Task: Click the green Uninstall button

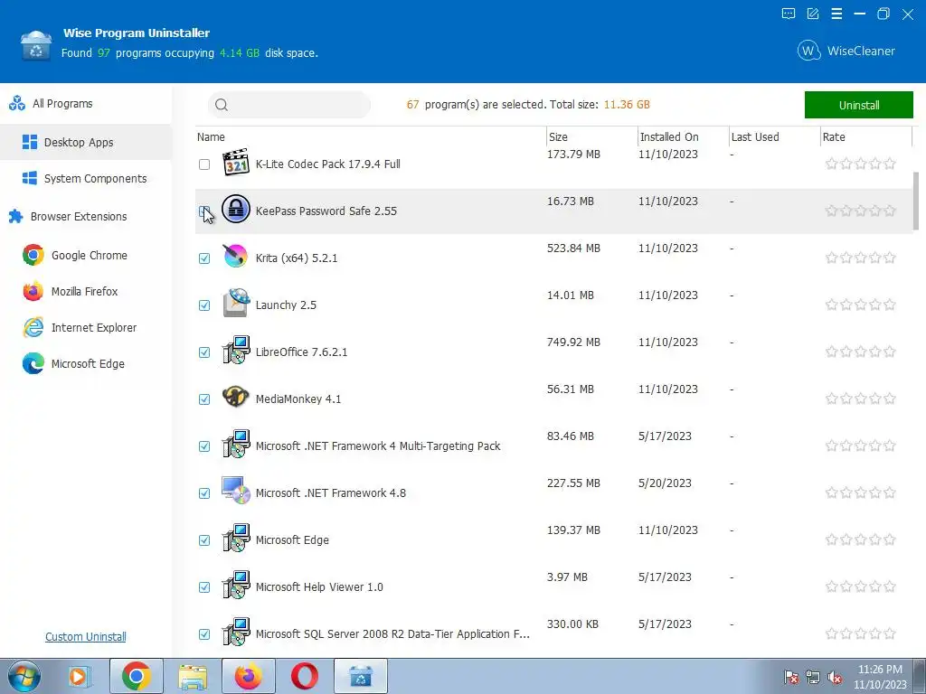Action: [859, 105]
